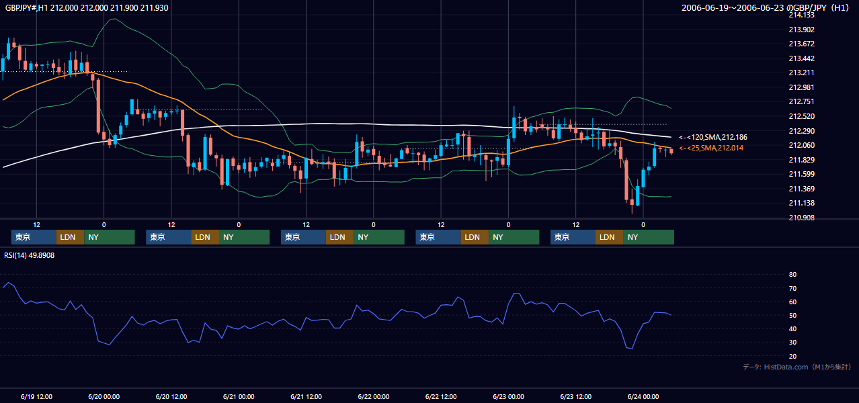This screenshot has height=403, width=859.
Task: Click the 214.133 price axis label
Action: point(801,15)
